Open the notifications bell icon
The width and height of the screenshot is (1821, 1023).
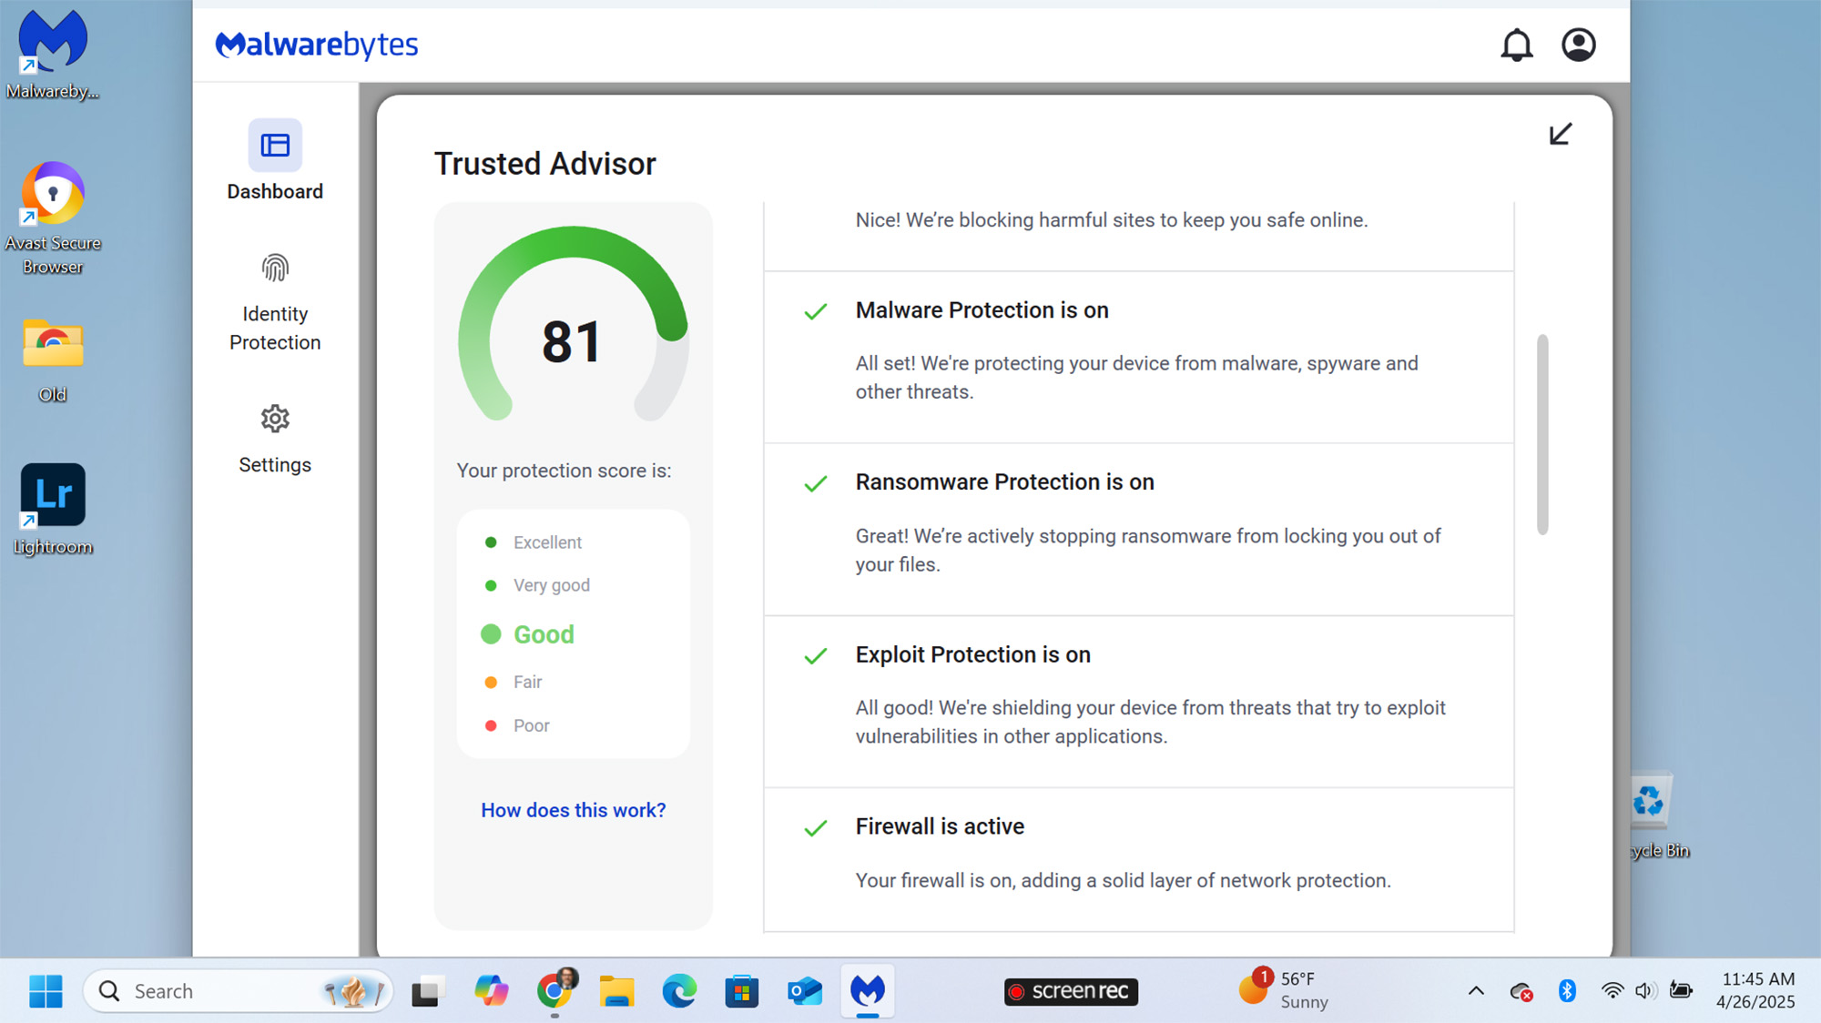[1516, 45]
